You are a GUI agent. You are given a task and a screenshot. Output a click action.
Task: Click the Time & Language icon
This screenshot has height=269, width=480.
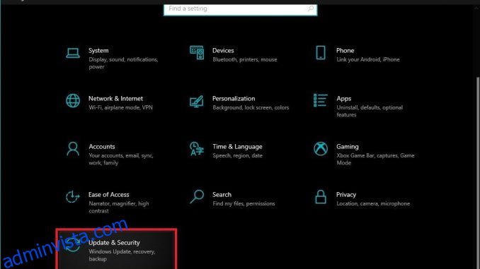click(x=197, y=149)
